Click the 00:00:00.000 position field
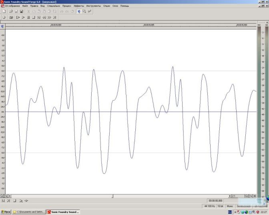Image resolution: width=269 pixels, height=215 pixels. [x=215, y=201]
